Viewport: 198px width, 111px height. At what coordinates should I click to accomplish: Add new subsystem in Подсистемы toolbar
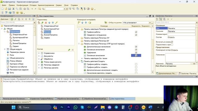[x=39, y=23]
